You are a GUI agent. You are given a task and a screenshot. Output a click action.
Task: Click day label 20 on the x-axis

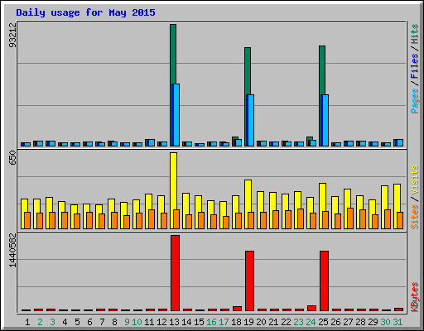coord(261,322)
